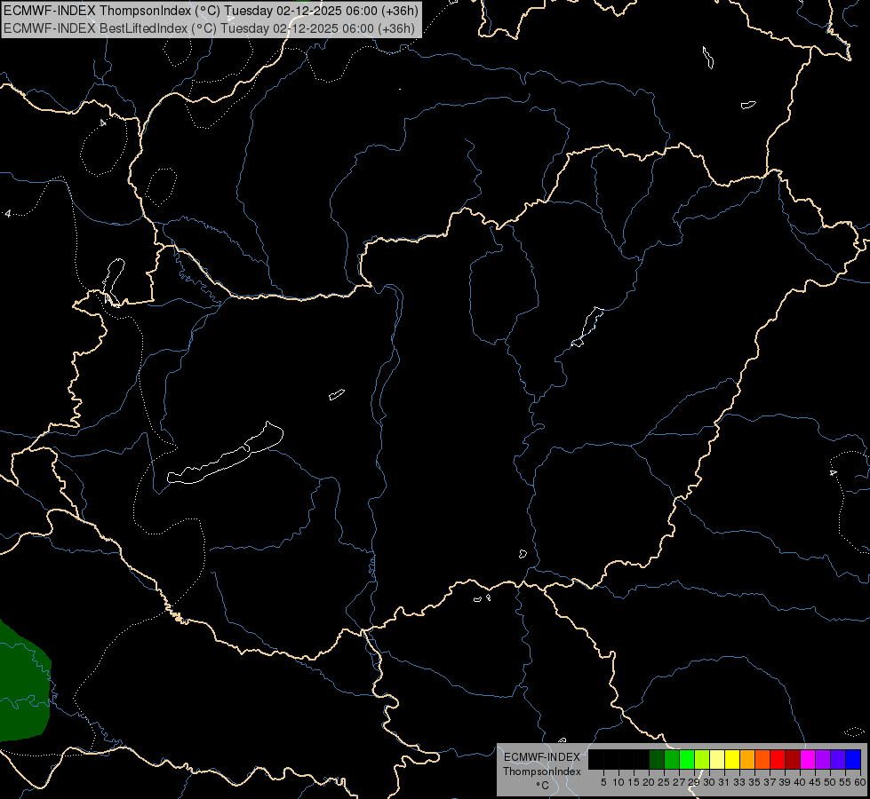This screenshot has height=799, width=870.
Task: Click the legend value label 40
Action: point(800,782)
